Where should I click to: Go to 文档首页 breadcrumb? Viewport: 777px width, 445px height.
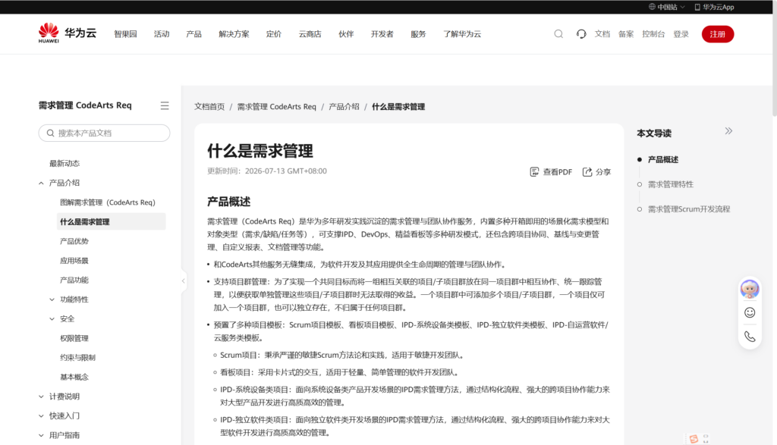pyautogui.click(x=209, y=106)
